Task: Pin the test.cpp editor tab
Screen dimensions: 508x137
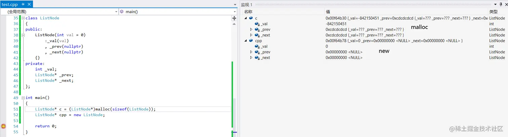Action: tap(23, 4)
